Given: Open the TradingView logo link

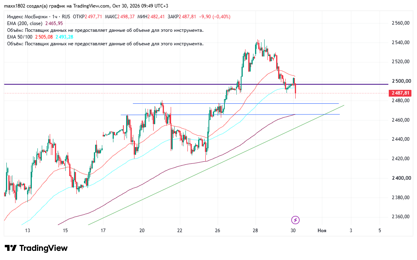Looking at the screenshot, I should click(x=36, y=248).
